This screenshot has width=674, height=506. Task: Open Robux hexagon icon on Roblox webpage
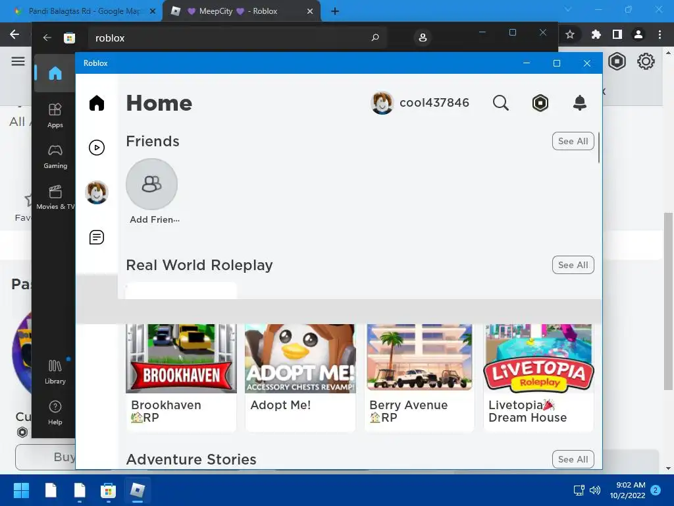[617, 61]
